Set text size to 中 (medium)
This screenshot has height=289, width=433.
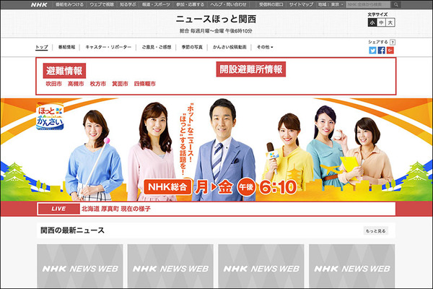pyautogui.click(x=382, y=22)
